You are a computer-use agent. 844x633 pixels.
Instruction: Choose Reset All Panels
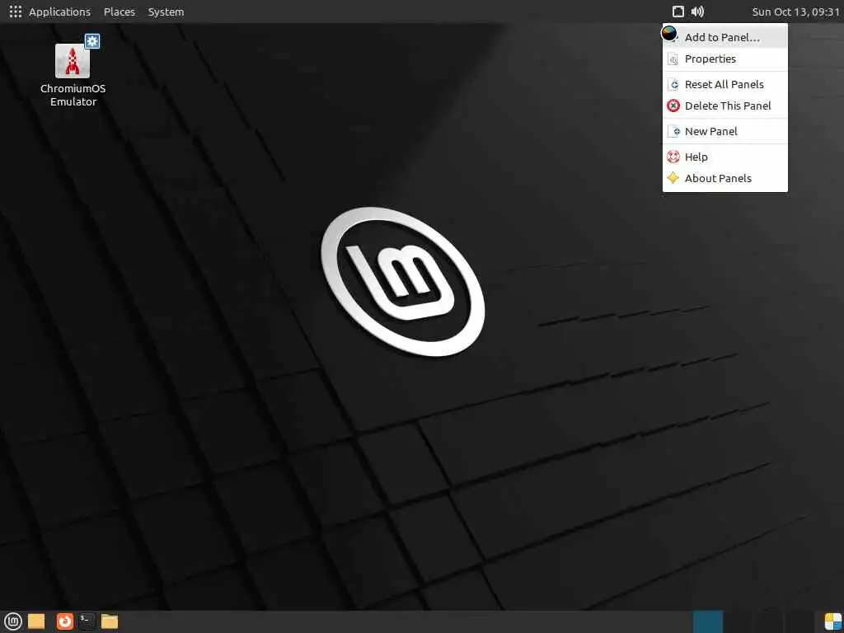(725, 84)
